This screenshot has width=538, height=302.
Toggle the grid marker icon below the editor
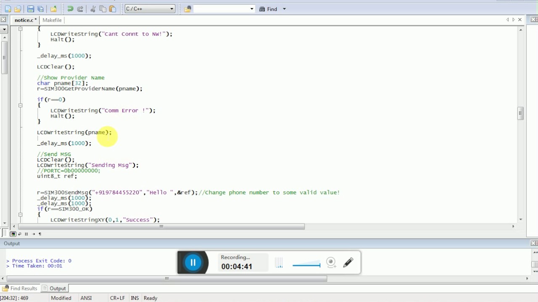(x=26, y=234)
